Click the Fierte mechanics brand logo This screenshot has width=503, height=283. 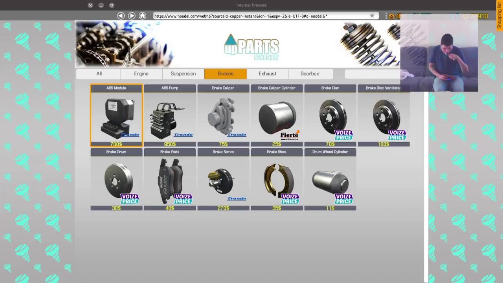click(290, 136)
